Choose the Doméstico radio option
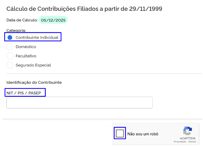203x146 pixels. 10,47
